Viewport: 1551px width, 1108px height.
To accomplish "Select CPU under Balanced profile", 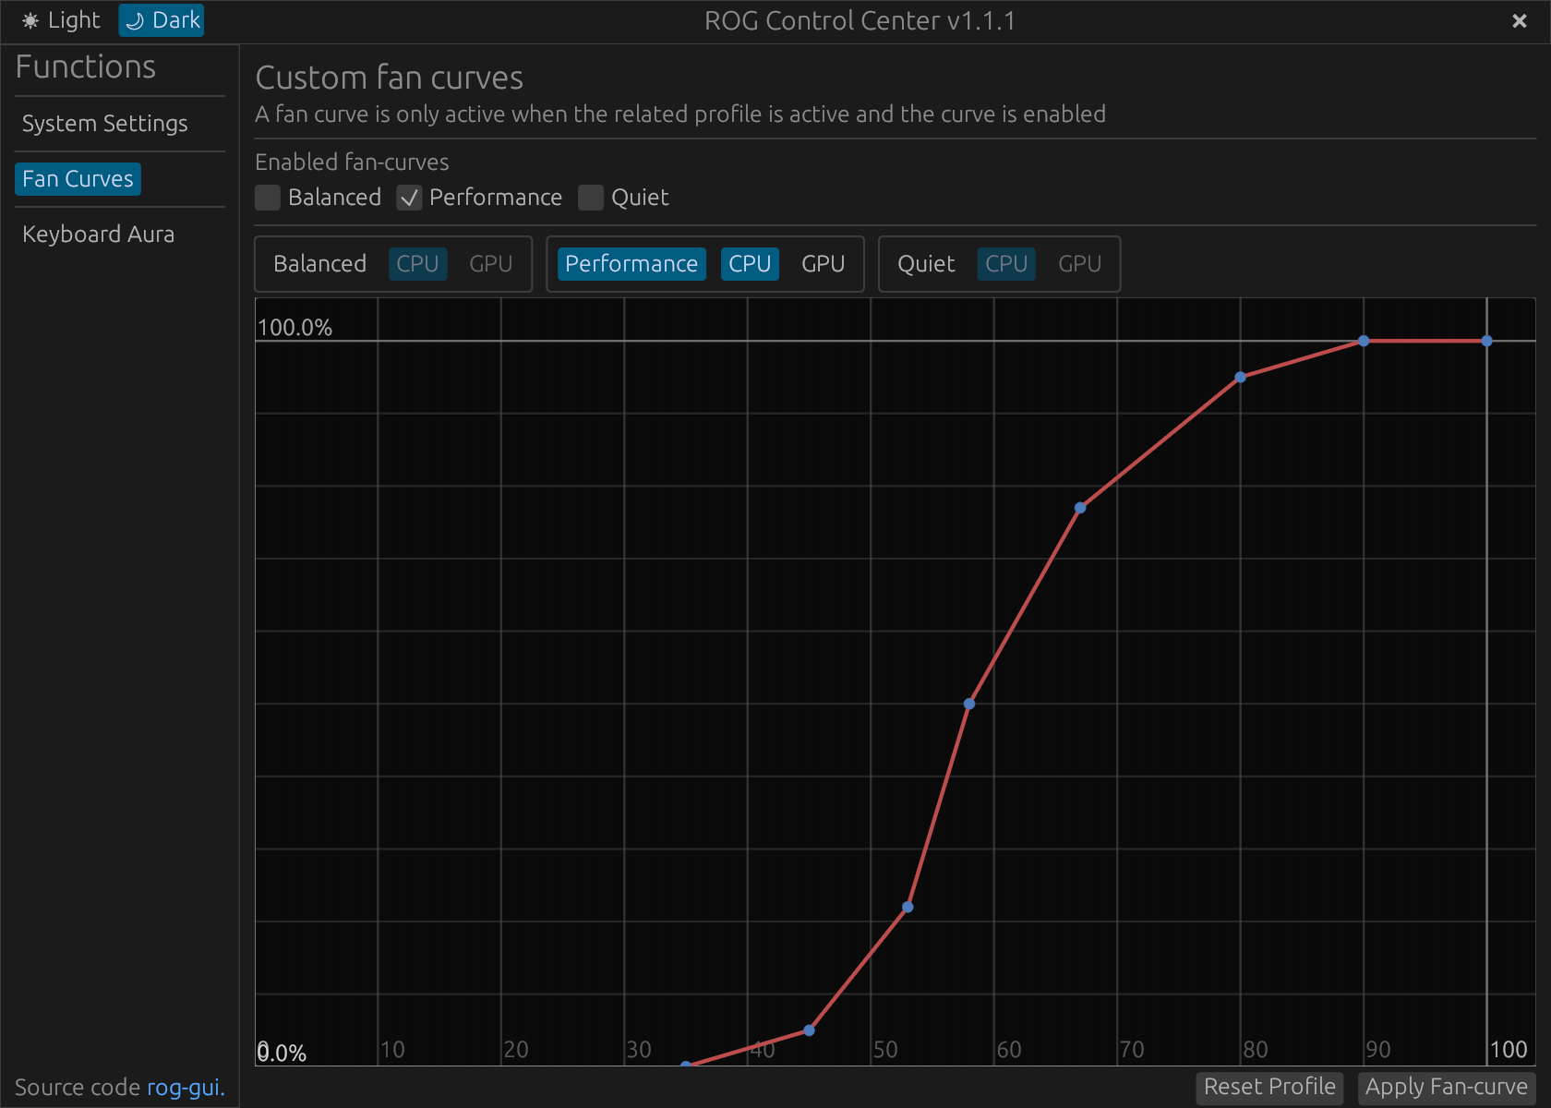I will 417,264.
